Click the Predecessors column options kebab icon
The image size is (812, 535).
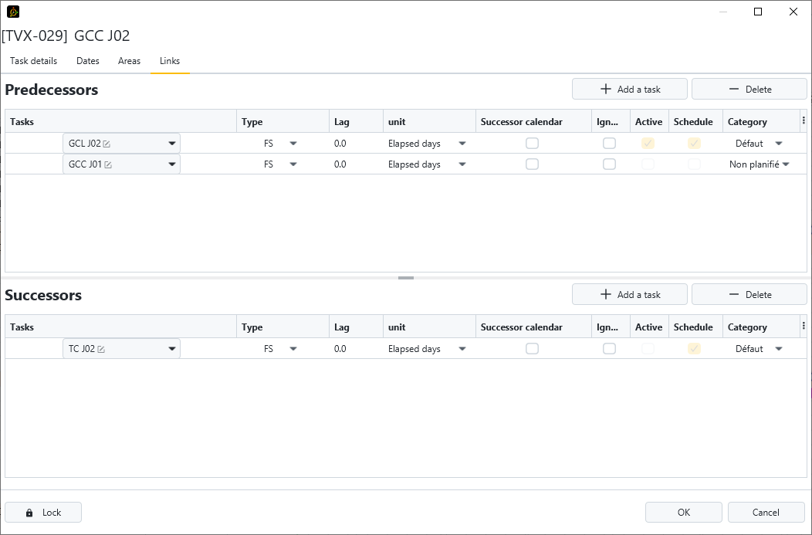point(804,121)
